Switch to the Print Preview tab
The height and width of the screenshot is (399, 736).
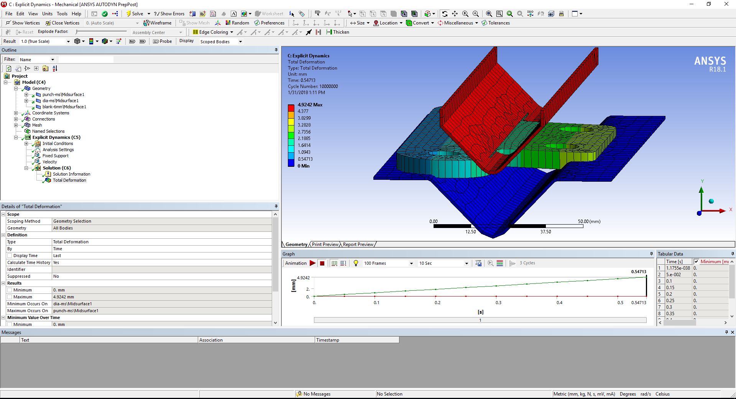pyautogui.click(x=325, y=244)
